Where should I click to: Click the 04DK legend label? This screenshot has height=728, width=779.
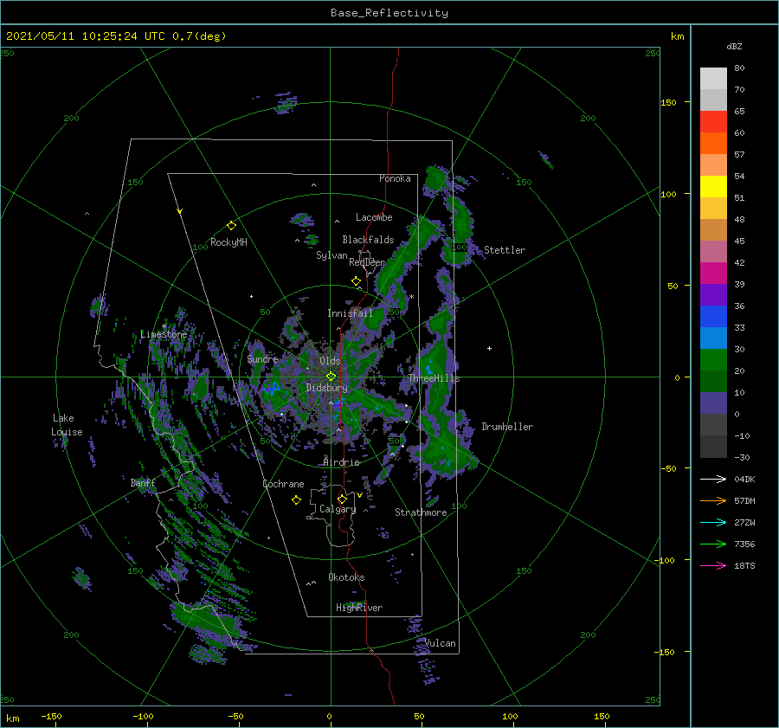(x=744, y=480)
